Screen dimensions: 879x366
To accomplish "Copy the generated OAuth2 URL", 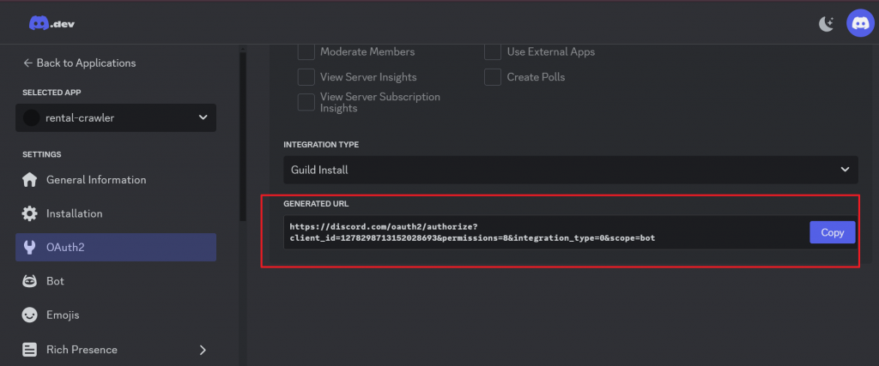I will [832, 232].
